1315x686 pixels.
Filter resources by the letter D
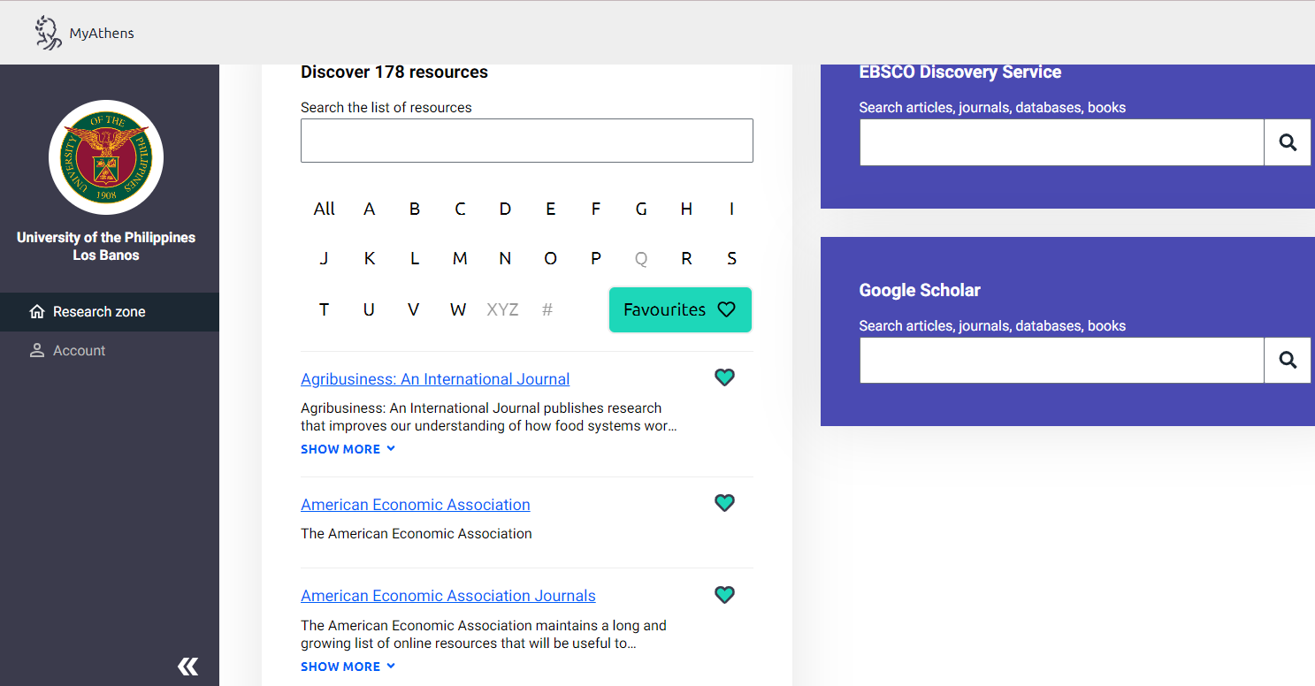click(505, 209)
